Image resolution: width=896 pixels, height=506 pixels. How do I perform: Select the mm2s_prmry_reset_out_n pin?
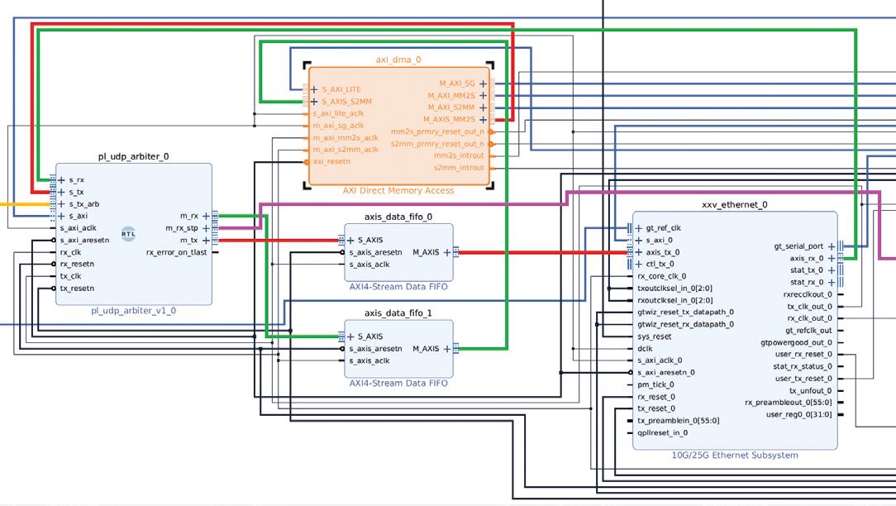(437, 131)
